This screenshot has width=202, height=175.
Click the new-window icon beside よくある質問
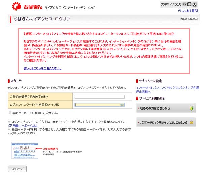180,11
